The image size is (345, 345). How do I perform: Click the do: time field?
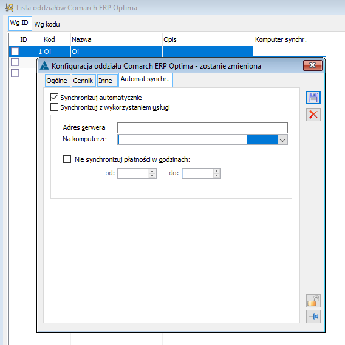tap(198, 173)
